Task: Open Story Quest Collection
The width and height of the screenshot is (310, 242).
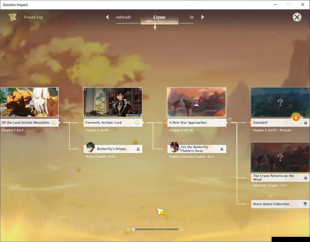Action: pyautogui.click(x=280, y=204)
